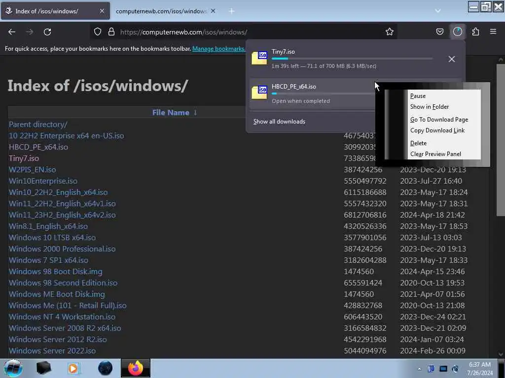Image resolution: width=505 pixels, height=378 pixels.
Task: Open the Windows 10 LTSB x64.iso link
Action: pyautogui.click(x=52, y=238)
